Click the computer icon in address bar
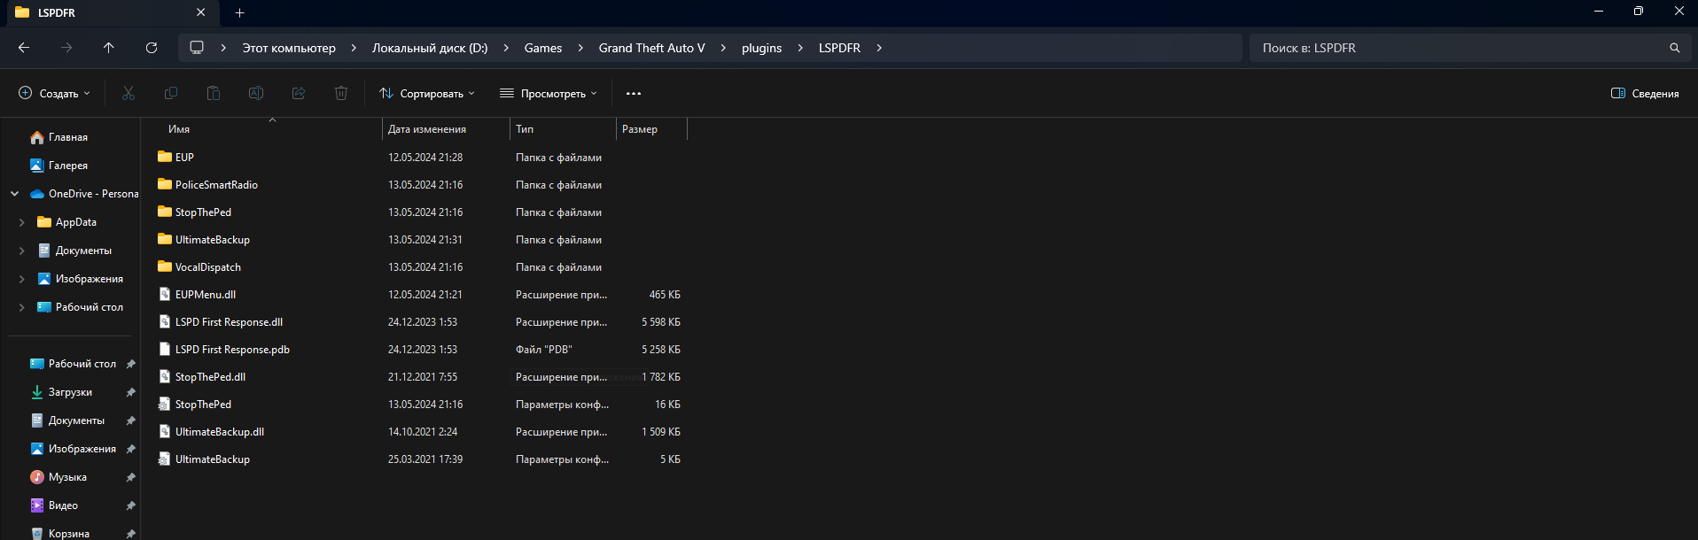The width and height of the screenshot is (1698, 540). (197, 48)
